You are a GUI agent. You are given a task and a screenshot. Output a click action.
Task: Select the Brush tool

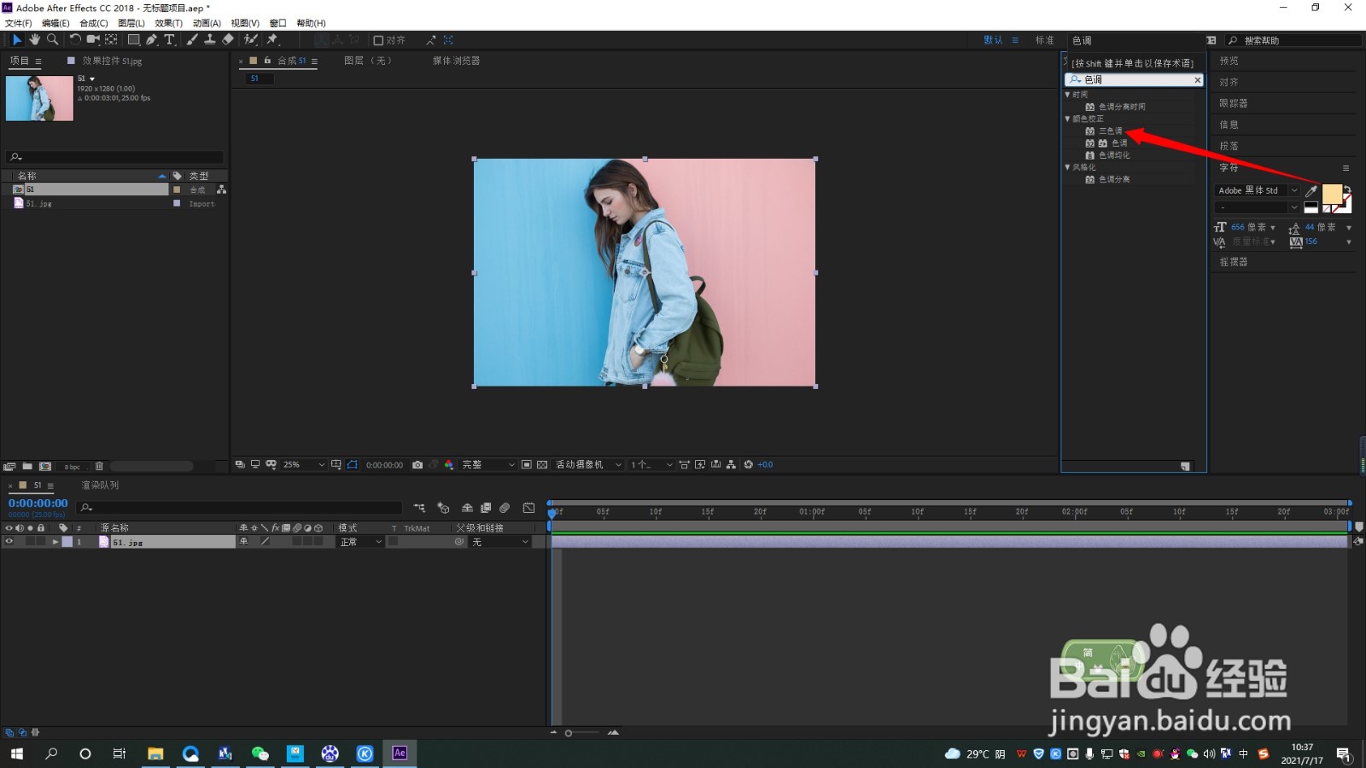192,40
